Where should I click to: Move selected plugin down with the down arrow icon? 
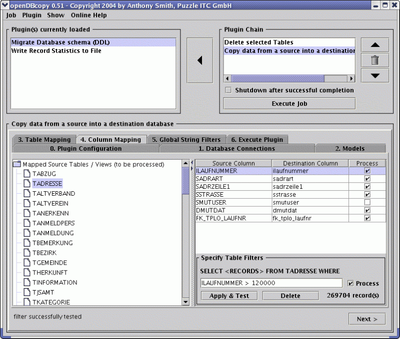coord(374,76)
